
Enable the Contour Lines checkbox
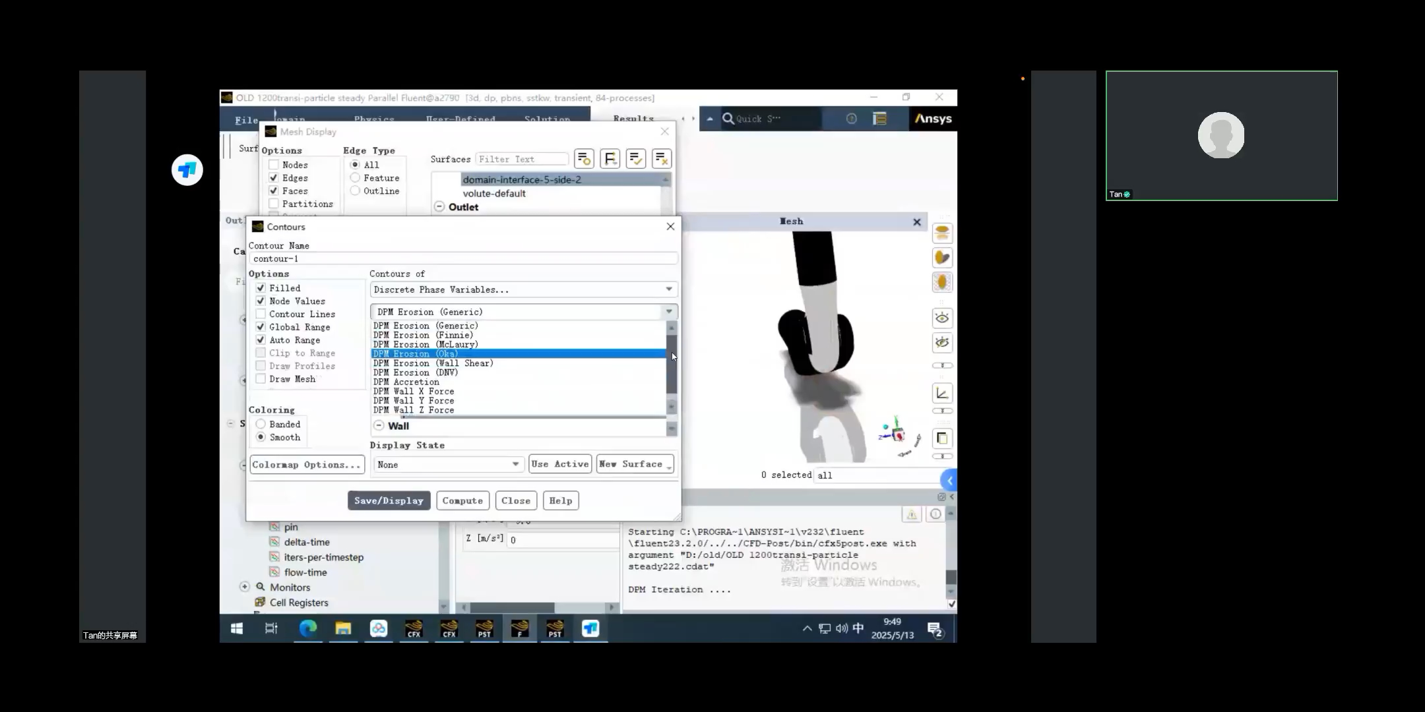261,314
